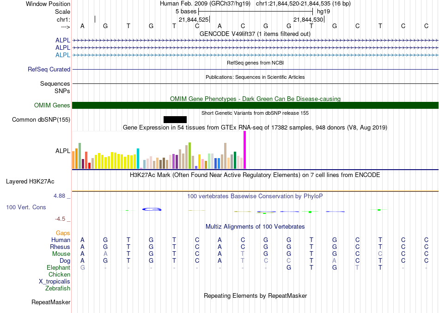Viewport: 439px width, 313px height.
Task: Open the H3K27Ac Mark track title
Action: click(x=255, y=175)
